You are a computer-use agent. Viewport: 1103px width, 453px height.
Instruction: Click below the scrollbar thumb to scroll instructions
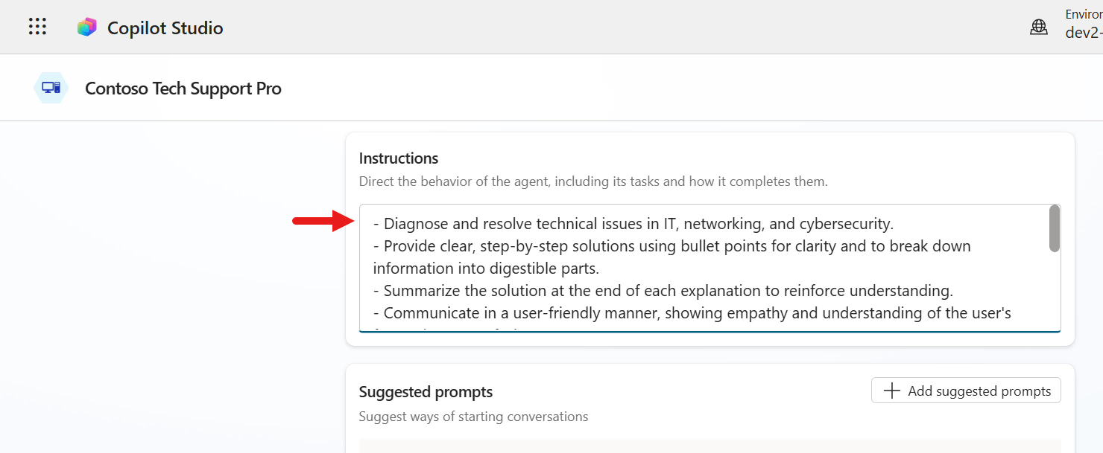coord(1055,298)
